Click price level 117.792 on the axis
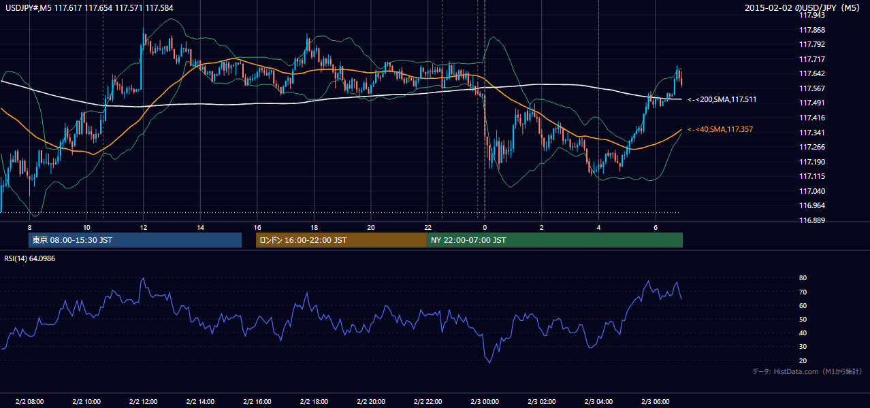 click(811, 45)
